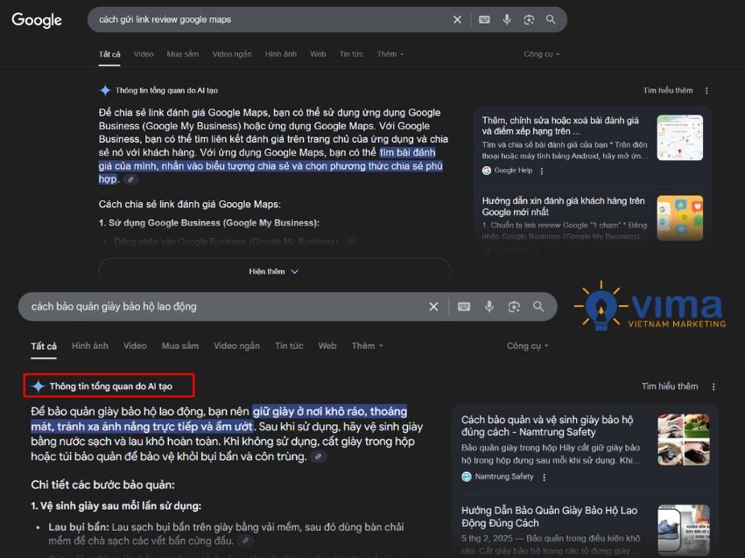Open the three-dot menu beside Tìm hiểu thêm in the Google Maps review overview

pos(706,91)
